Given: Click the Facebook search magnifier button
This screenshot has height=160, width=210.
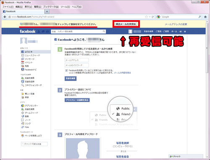Looking at the screenshot, I should tap(104, 31).
